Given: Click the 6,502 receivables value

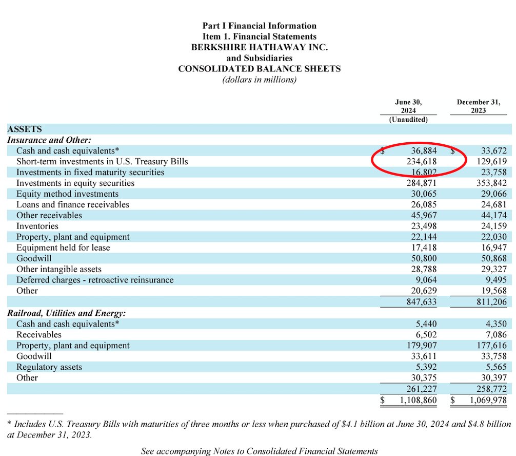Looking at the screenshot, I should pos(426,335).
